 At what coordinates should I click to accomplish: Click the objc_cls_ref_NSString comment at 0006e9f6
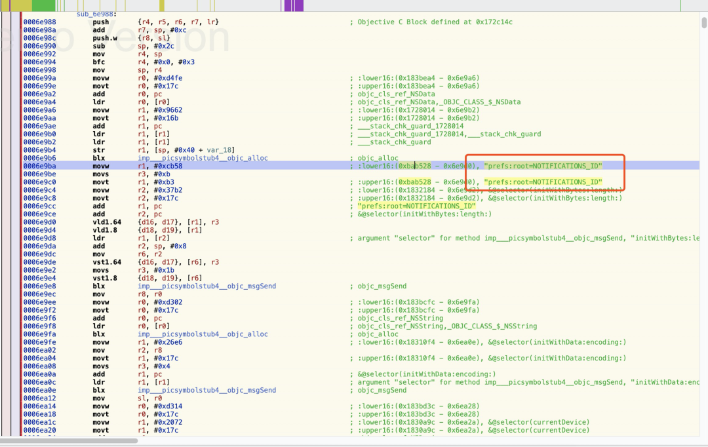point(401,319)
